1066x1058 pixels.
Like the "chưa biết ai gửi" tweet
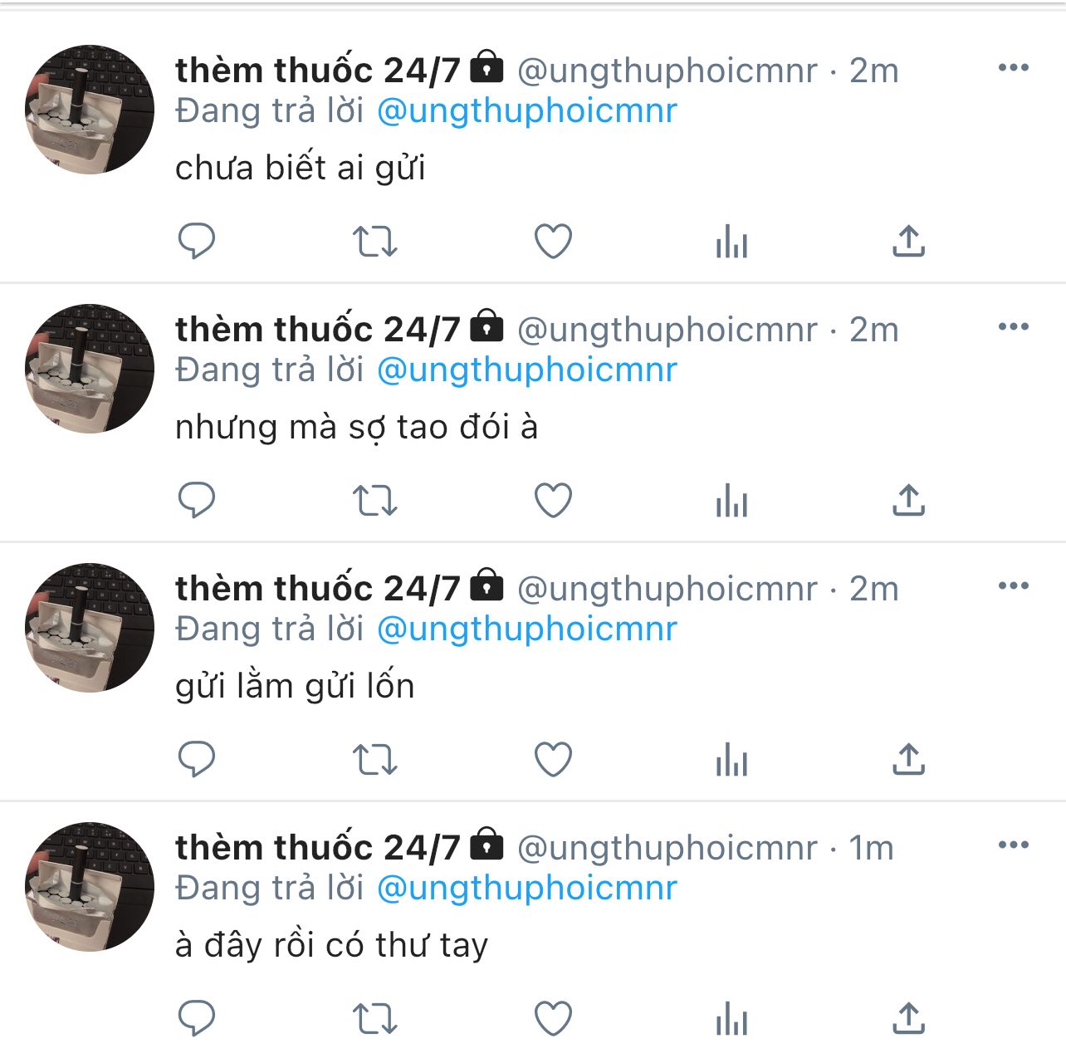point(553,242)
